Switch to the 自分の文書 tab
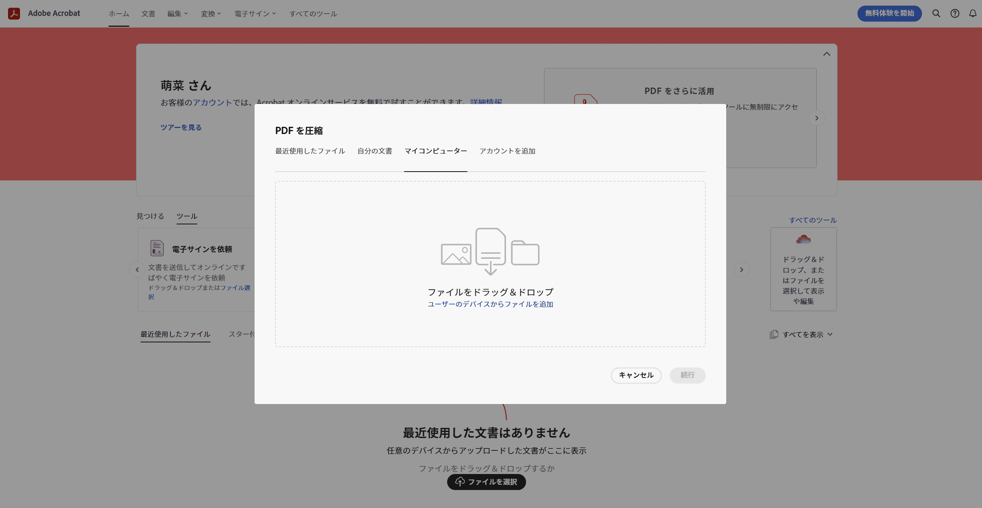The image size is (982, 508). [x=375, y=151]
